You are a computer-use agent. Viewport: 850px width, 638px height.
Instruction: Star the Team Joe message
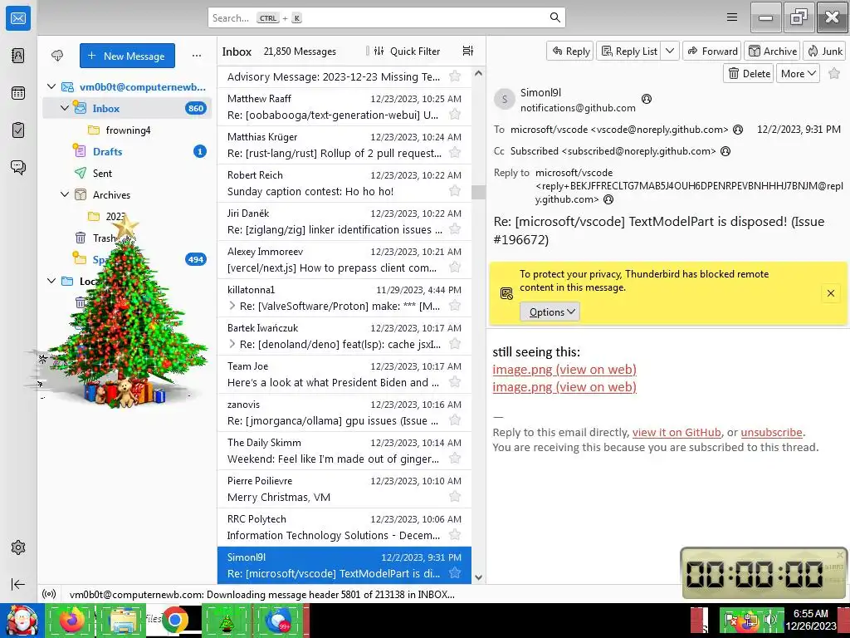[x=455, y=382]
